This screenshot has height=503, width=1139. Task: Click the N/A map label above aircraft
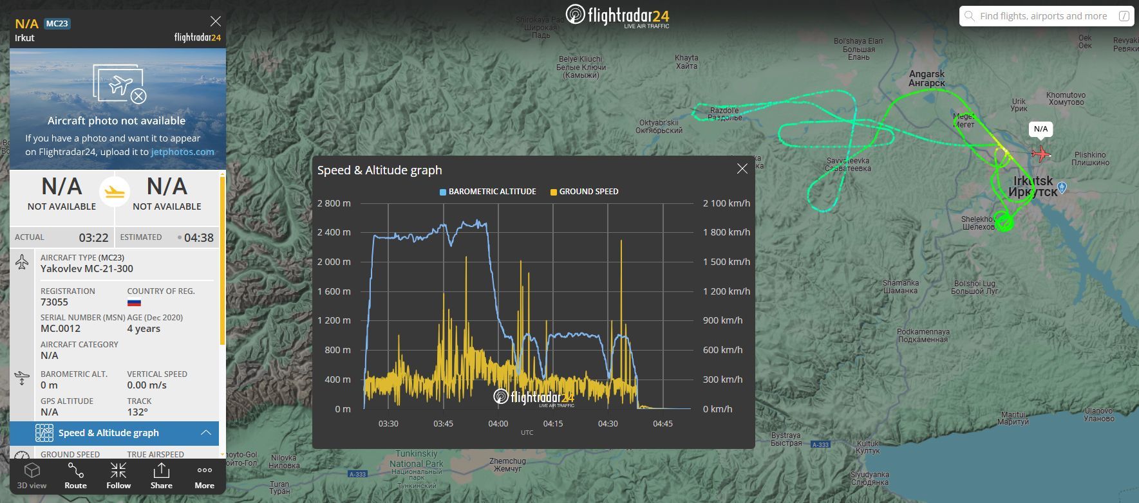pyautogui.click(x=1040, y=129)
